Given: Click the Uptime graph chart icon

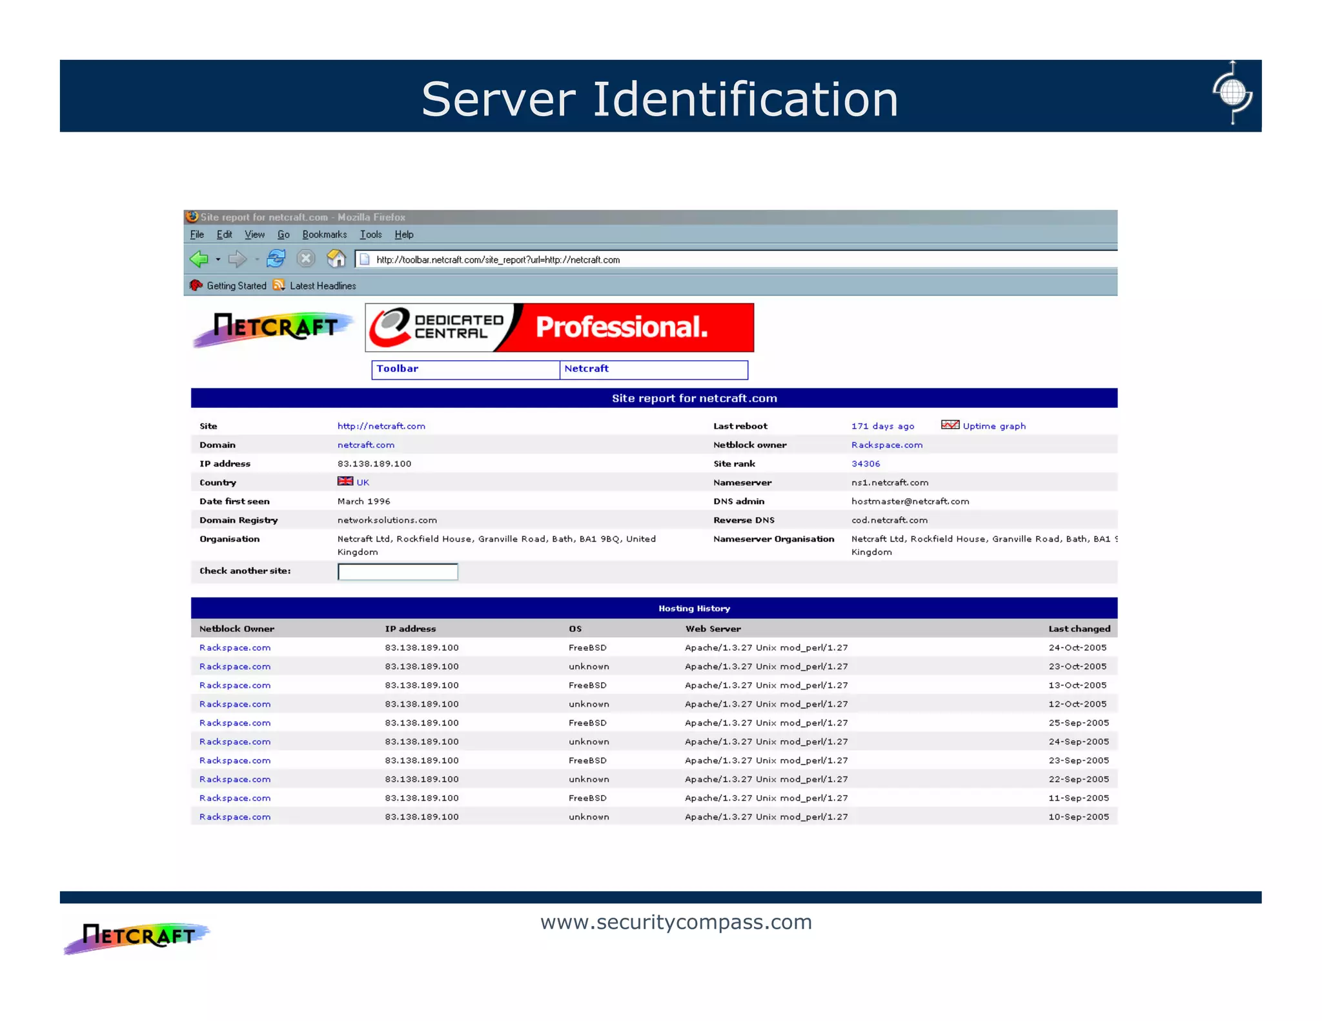Looking at the screenshot, I should [950, 425].
